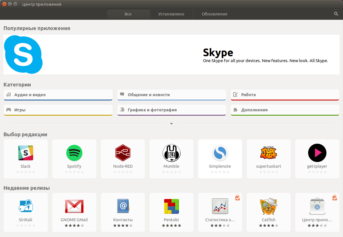Click the GNOME GMail app icon

tap(74, 206)
